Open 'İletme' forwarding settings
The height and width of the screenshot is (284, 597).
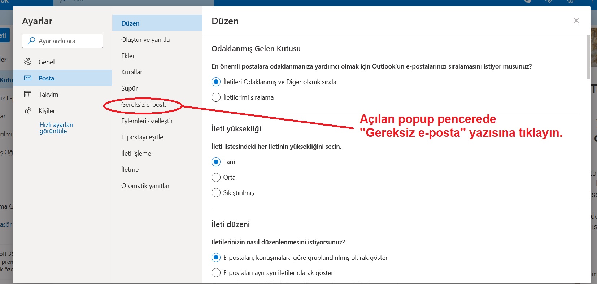[130, 170]
